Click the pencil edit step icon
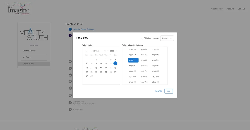The image size is (250, 130). click(70, 35)
